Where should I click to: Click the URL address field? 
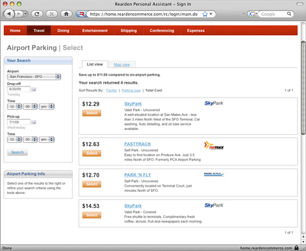[144, 14]
